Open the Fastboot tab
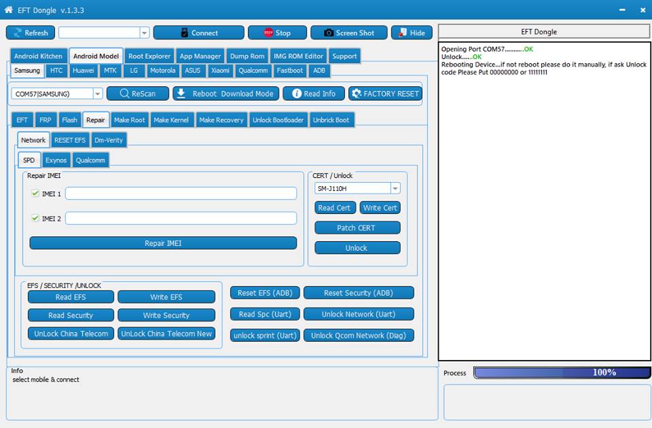This screenshot has height=428, width=652. tap(290, 70)
